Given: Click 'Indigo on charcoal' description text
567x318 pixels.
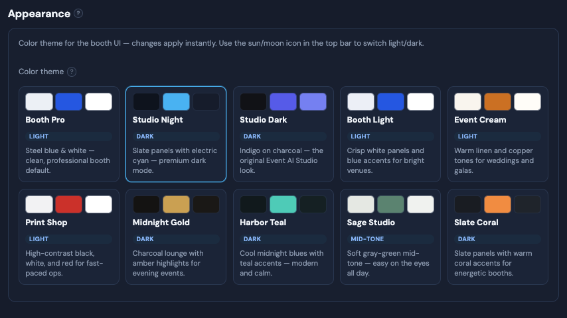Looking at the screenshot, I should tap(282, 160).
